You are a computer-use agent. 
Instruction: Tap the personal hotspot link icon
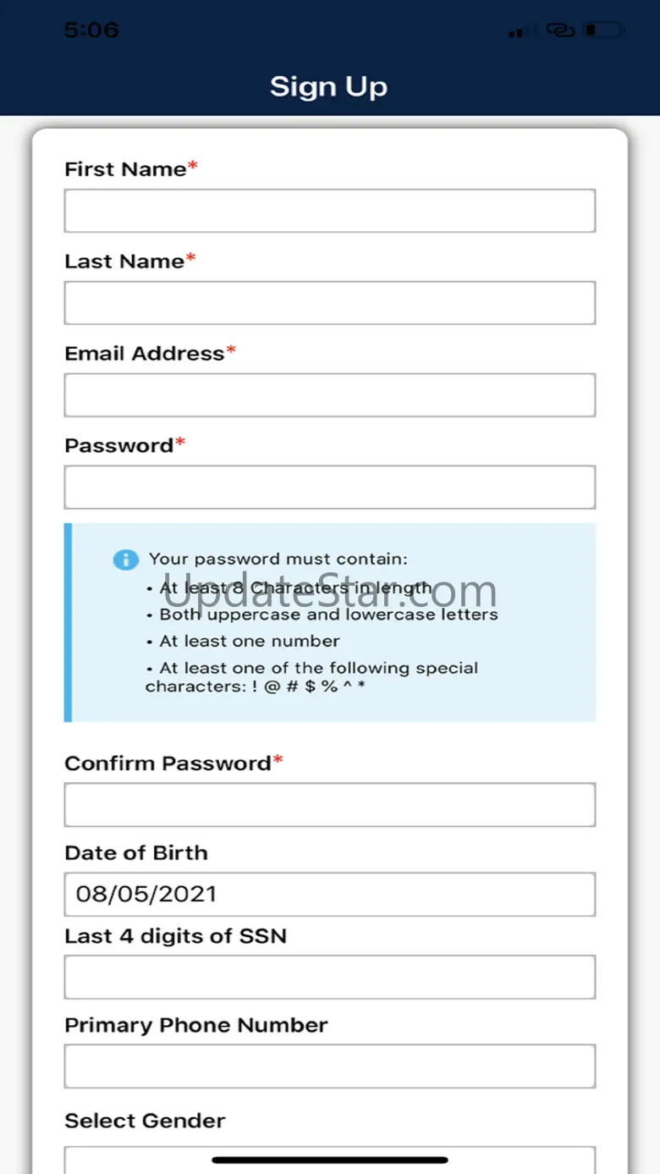(x=560, y=30)
